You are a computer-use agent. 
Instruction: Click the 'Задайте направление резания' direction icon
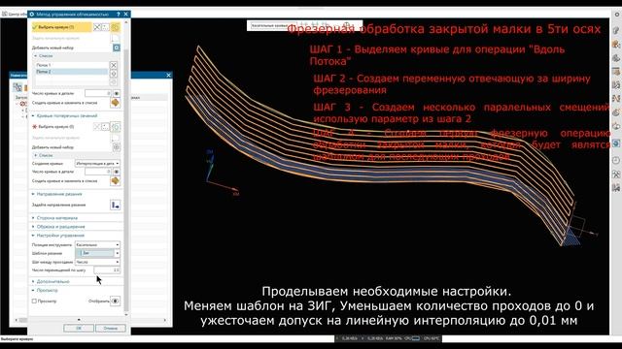(115, 205)
